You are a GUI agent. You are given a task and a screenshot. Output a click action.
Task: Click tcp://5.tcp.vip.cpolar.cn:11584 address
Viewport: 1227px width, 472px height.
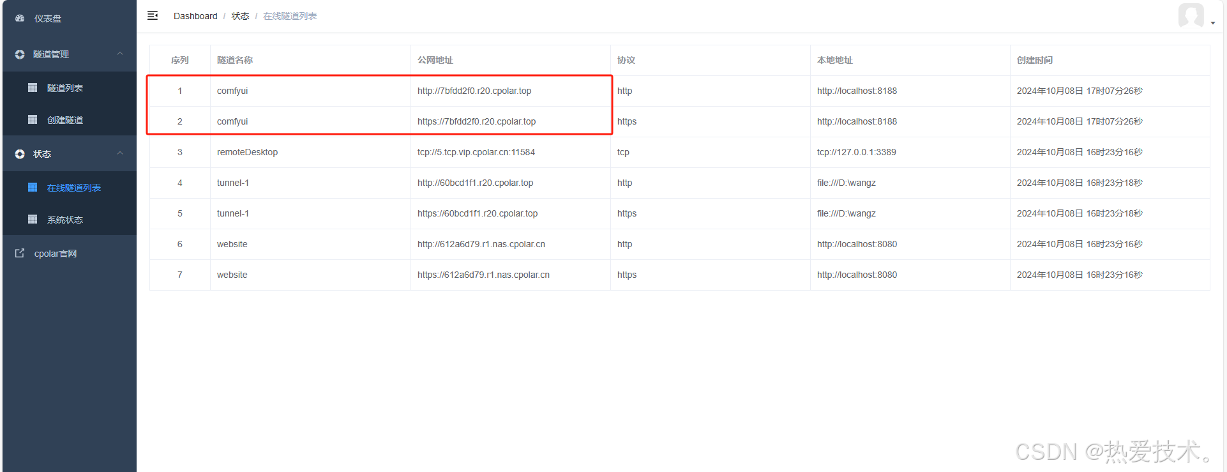[x=476, y=152]
